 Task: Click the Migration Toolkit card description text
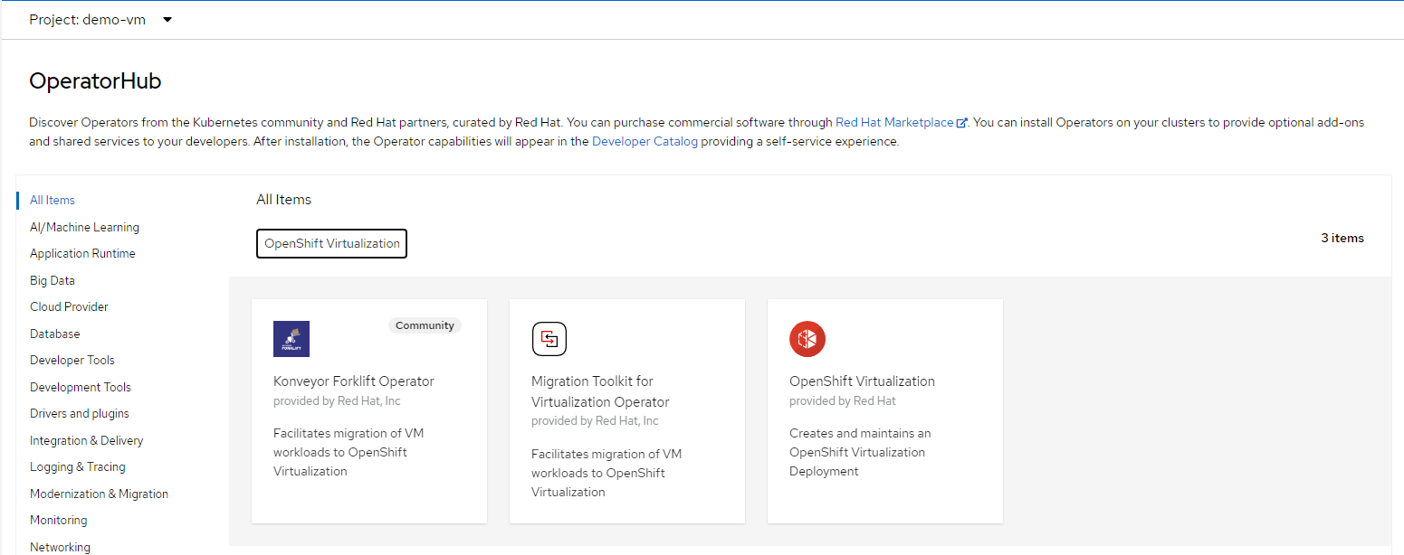tap(606, 474)
